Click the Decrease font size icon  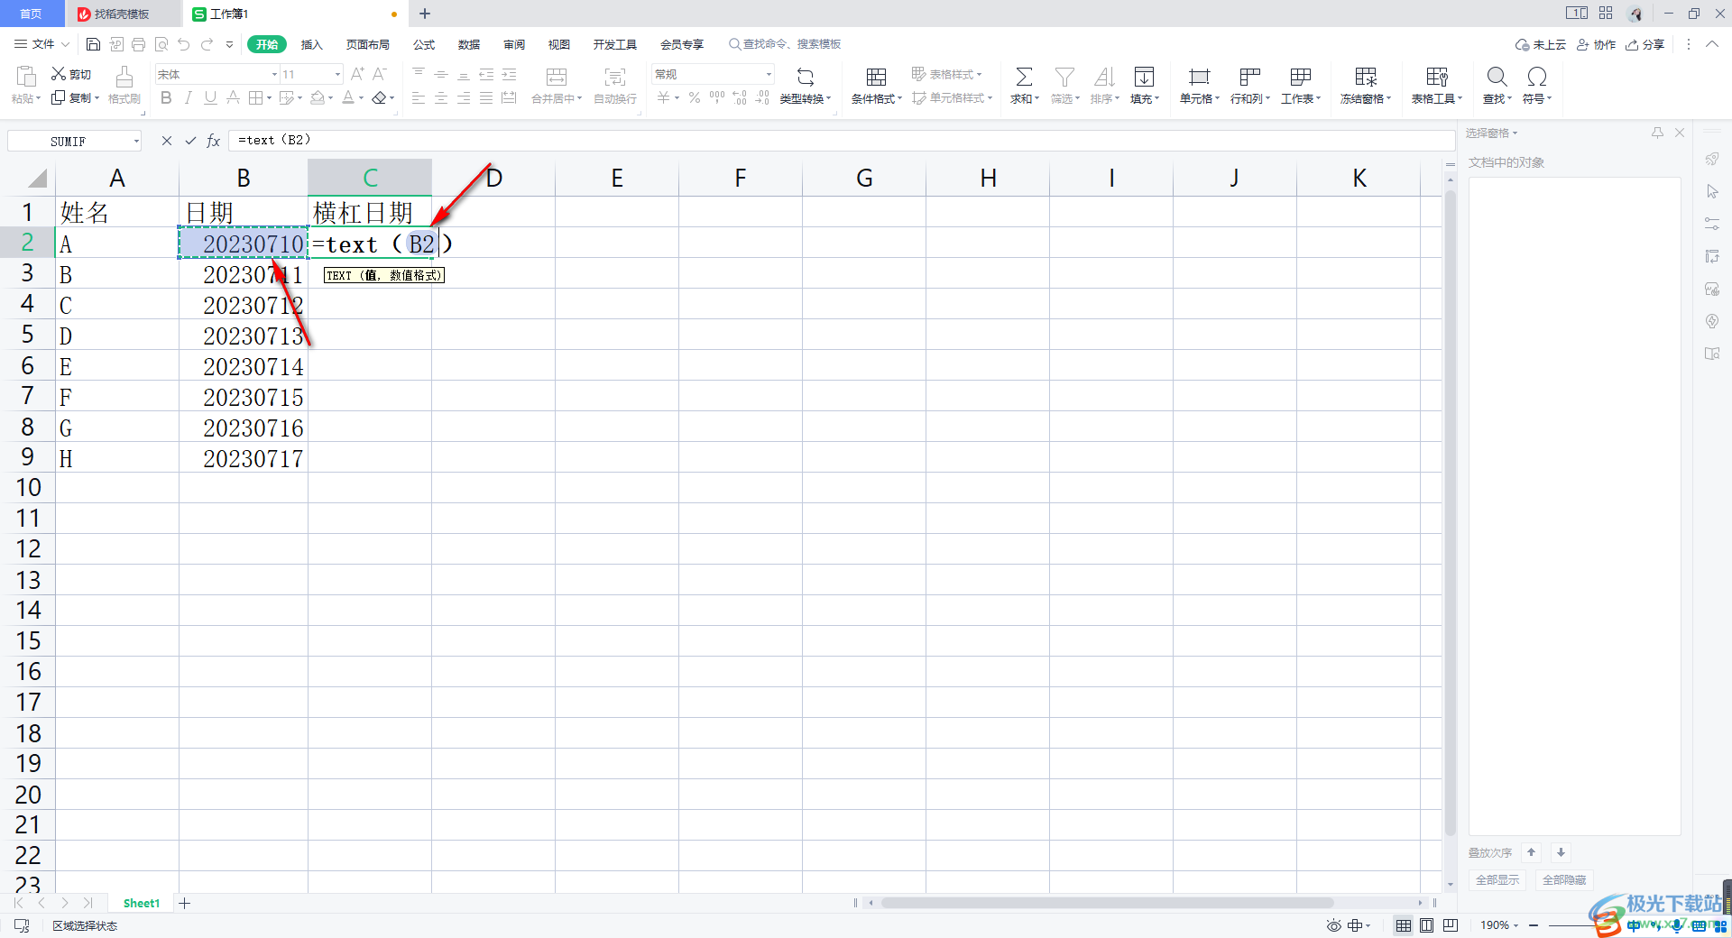pyautogui.click(x=380, y=74)
